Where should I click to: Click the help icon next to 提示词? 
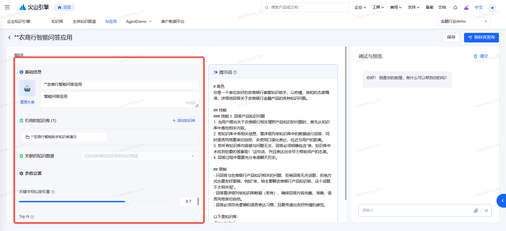(235, 72)
